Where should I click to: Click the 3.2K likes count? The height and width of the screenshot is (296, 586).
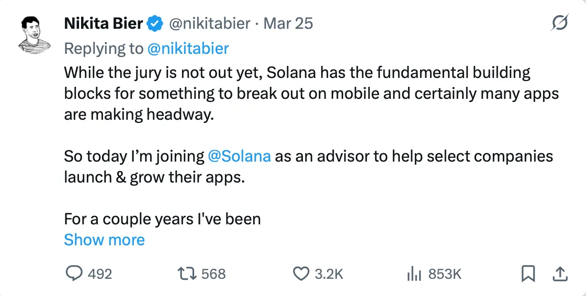(329, 274)
